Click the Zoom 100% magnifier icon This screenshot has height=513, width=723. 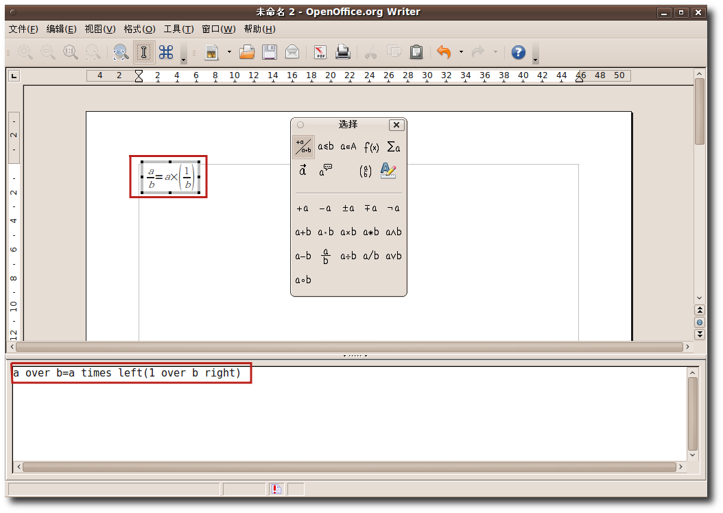(71, 53)
